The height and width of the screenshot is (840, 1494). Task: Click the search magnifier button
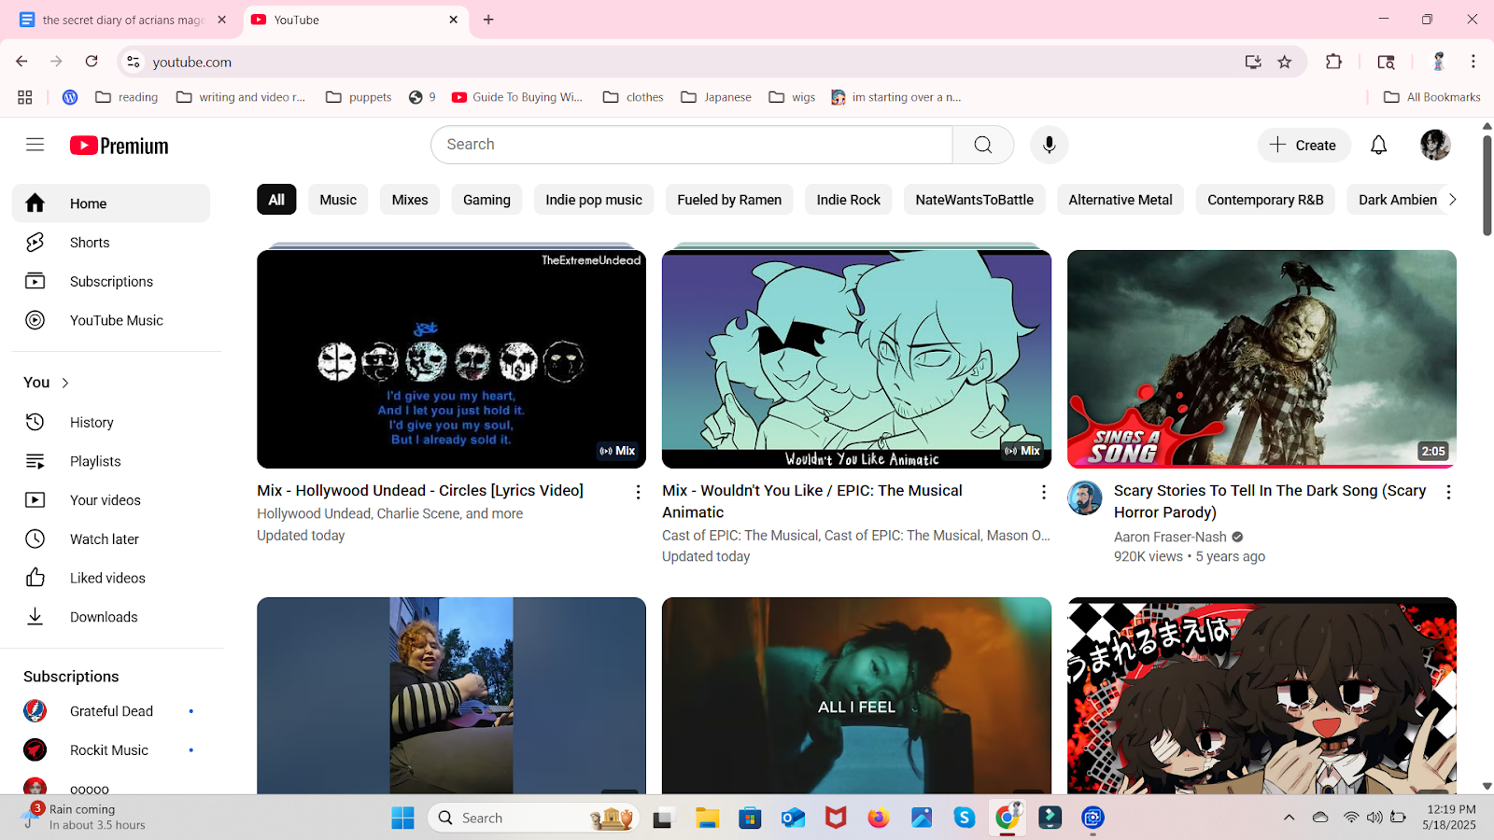coord(982,145)
